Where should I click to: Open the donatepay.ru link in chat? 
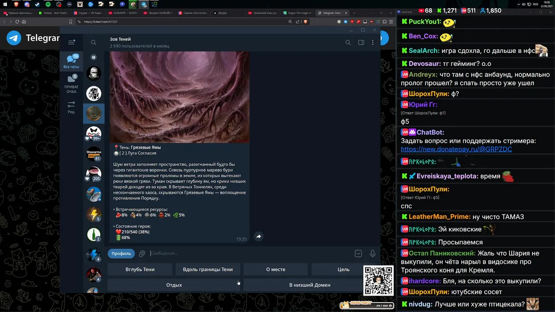point(456,149)
